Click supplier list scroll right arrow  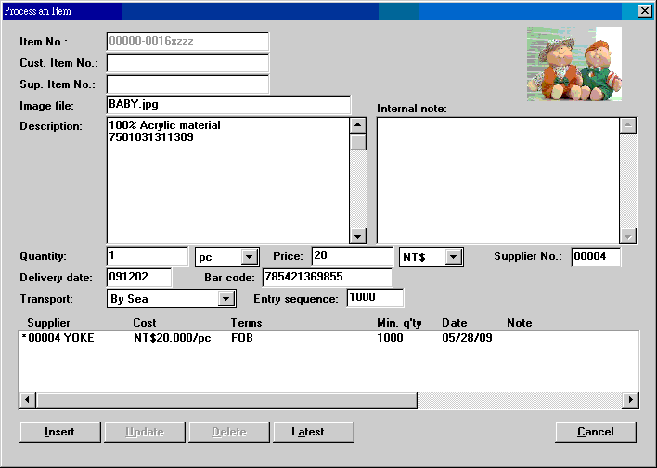[630, 399]
